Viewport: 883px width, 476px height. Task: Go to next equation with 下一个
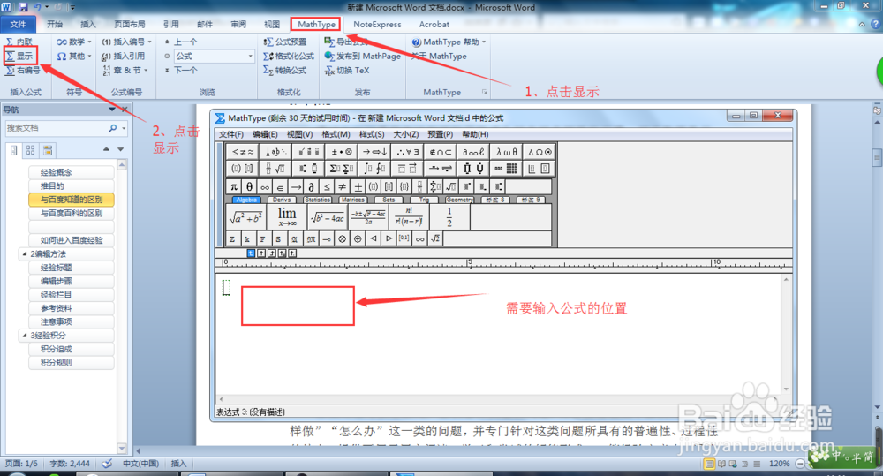pyautogui.click(x=181, y=70)
